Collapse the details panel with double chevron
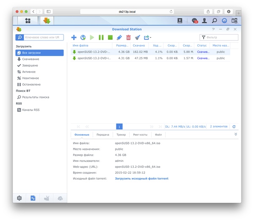Viewport: 254px width, 221px height. [x=236, y=134]
